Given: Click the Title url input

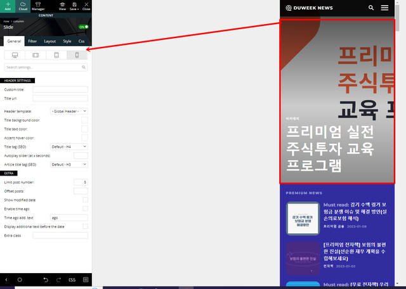Looking at the screenshot, I should (x=60, y=98).
